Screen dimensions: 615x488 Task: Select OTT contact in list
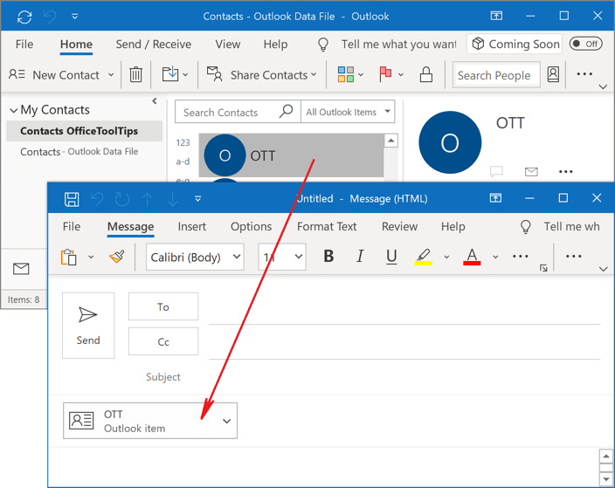pyautogui.click(x=291, y=155)
